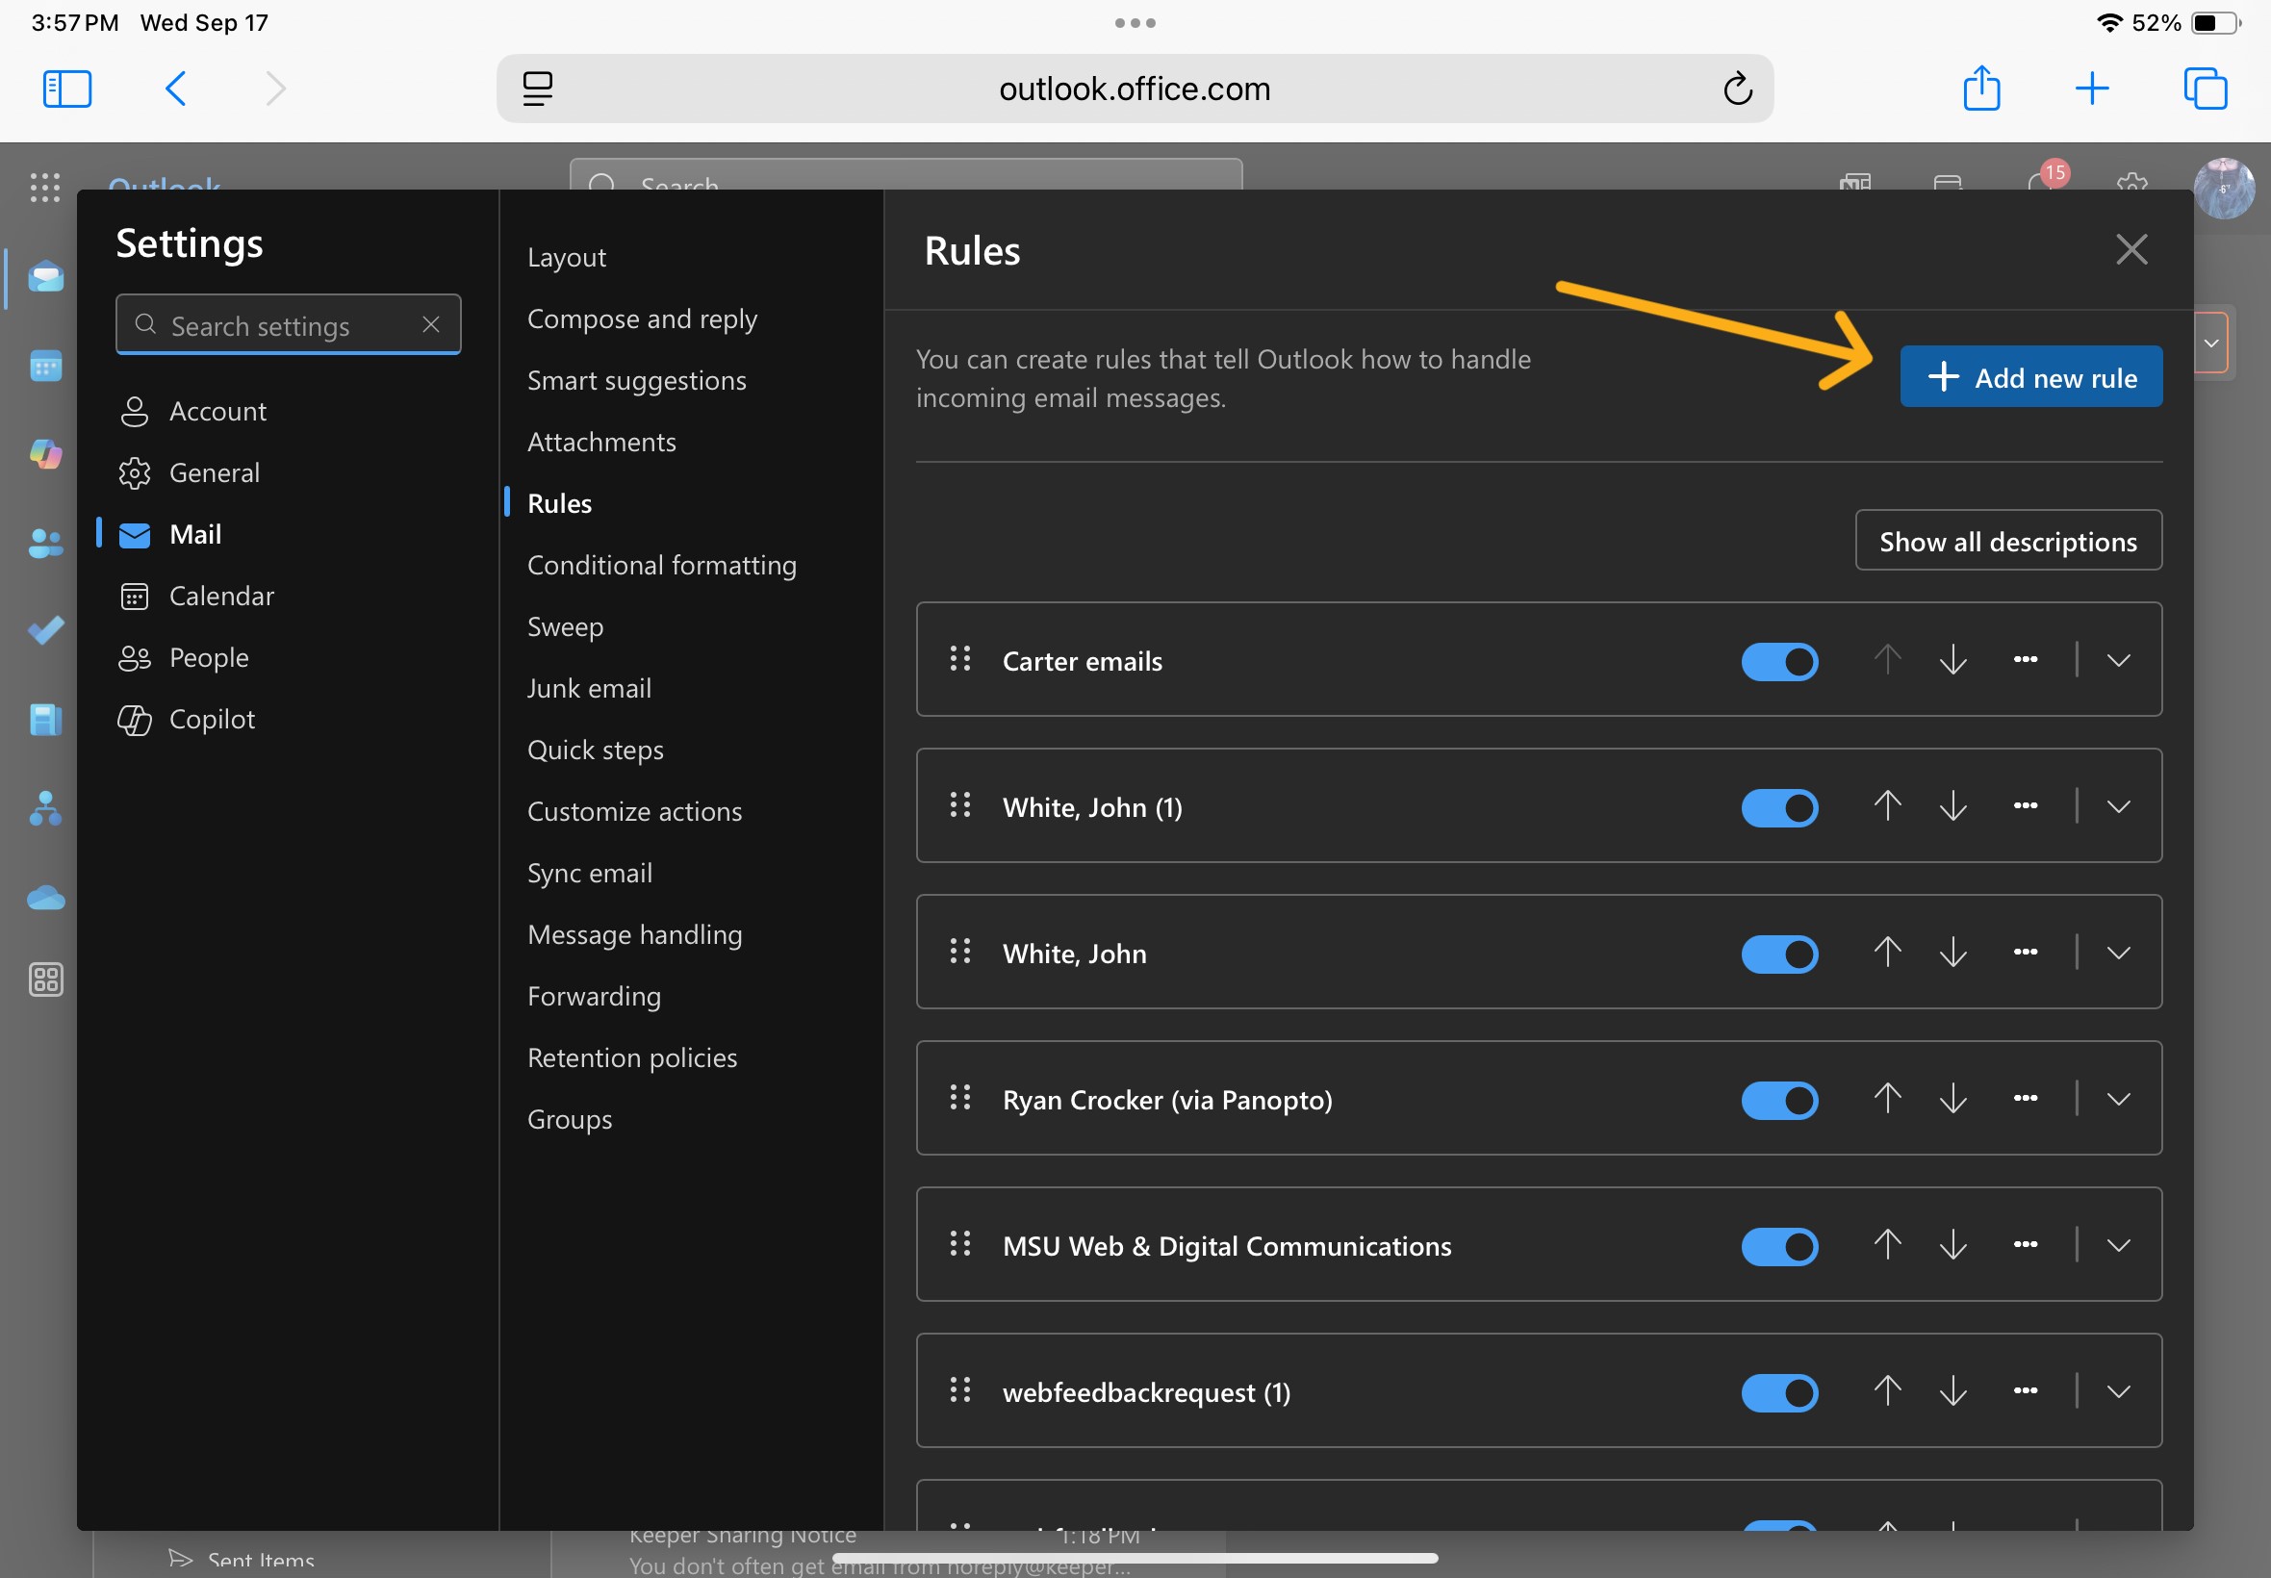Open the Calendar app from the sidebar
The width and height of the screenshot is (2271, 1578).
point(44,366)
